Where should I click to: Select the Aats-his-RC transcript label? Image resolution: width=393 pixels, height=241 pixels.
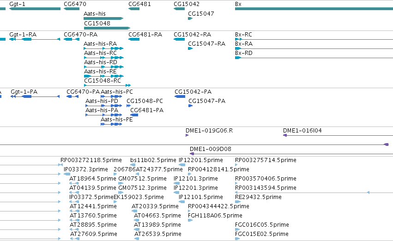click(x=100, y=53)
